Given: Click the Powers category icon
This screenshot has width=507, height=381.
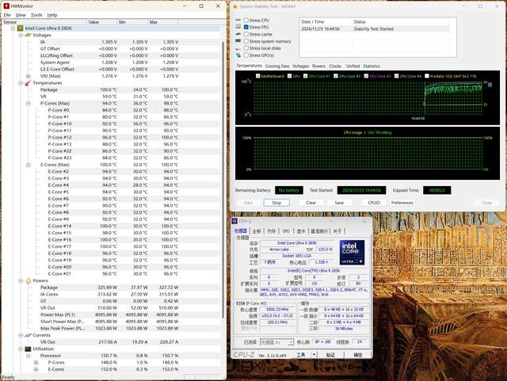Looking at the screenshot, I should pos(29,280).
